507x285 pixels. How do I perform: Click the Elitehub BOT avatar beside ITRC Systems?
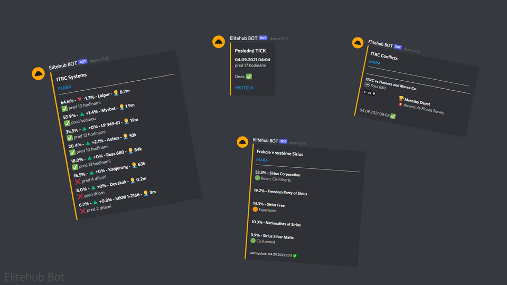pyautogui.click(x=38, y=74)
